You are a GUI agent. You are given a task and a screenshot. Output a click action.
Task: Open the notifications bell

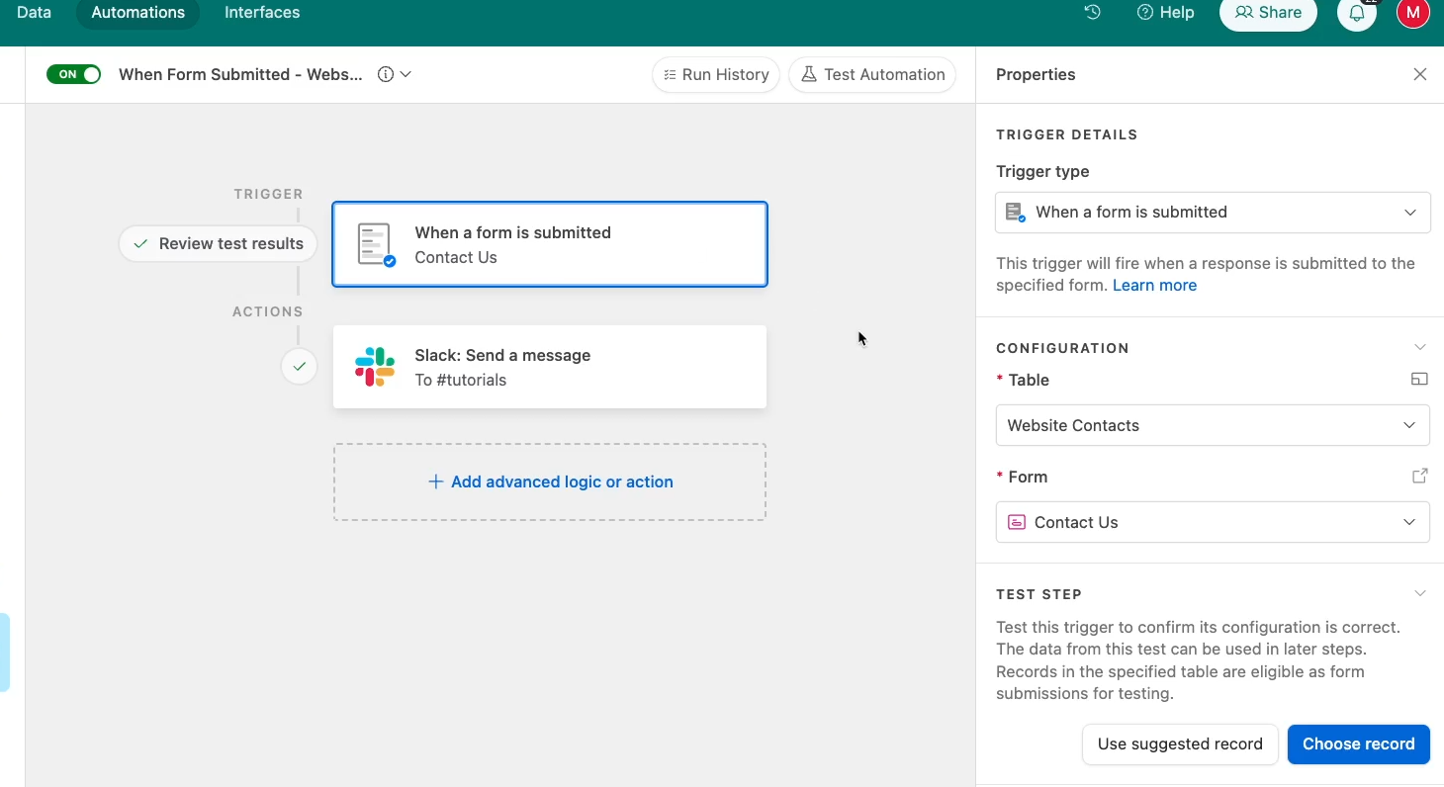point(1357,14)
